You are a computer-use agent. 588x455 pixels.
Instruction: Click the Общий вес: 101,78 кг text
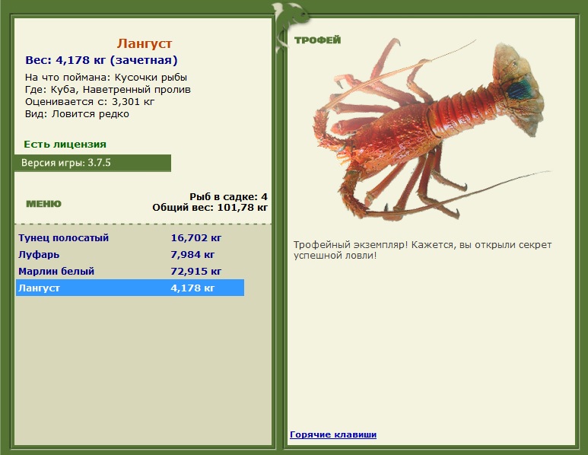click(x=210, y=208)
